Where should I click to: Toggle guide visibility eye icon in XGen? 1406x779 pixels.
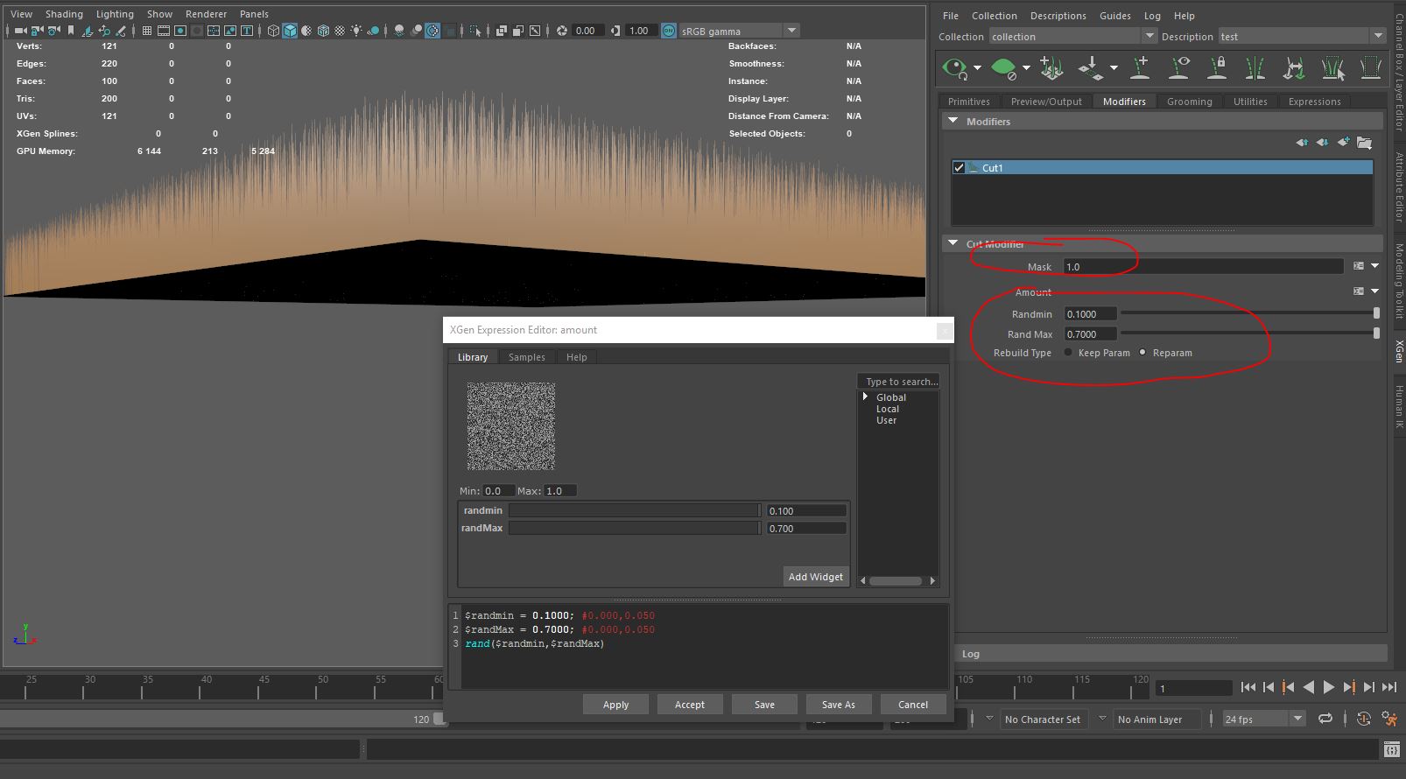click(1179, 67)
